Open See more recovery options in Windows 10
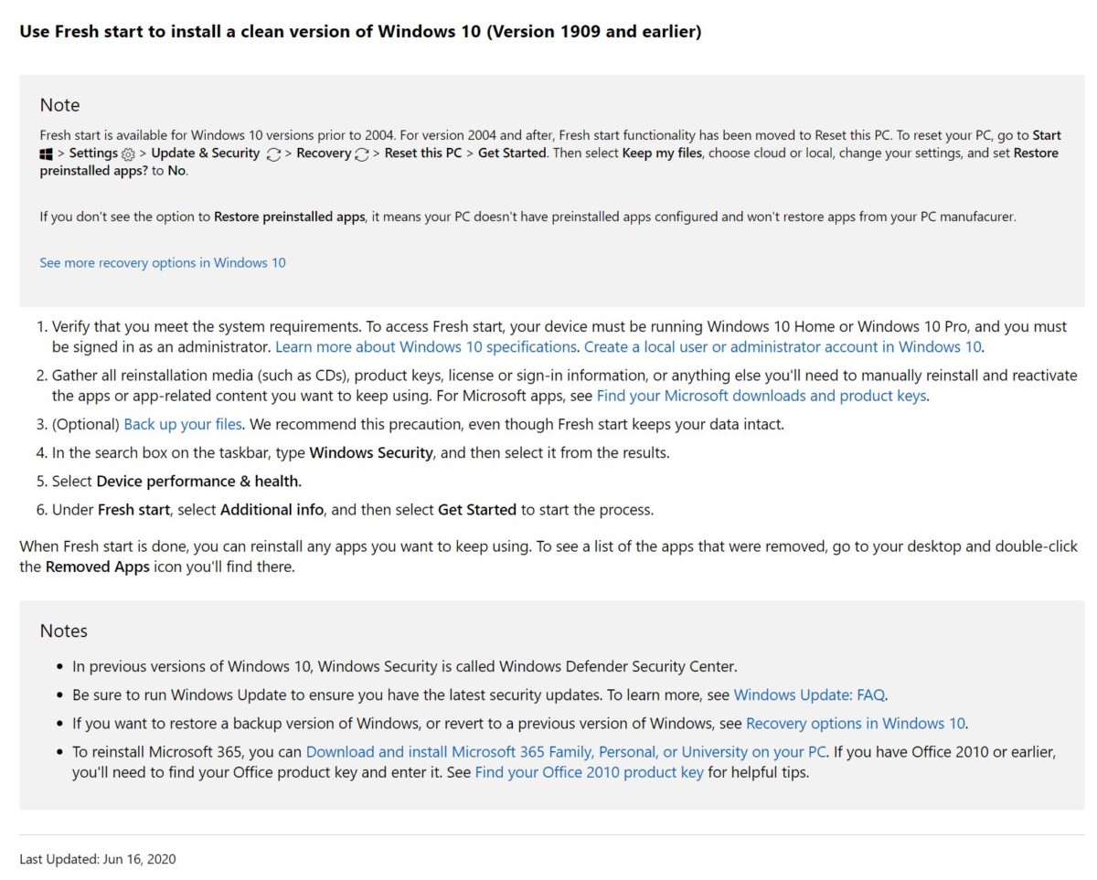Image resolution: width=1097 pixels, height=880 pixels. tap(163, 262)
